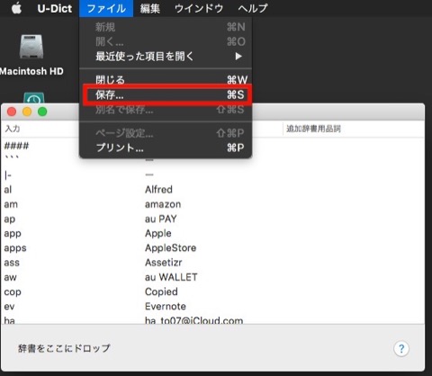Open the U-Dict application menu
432x376 pixels.
coord(55,8)
